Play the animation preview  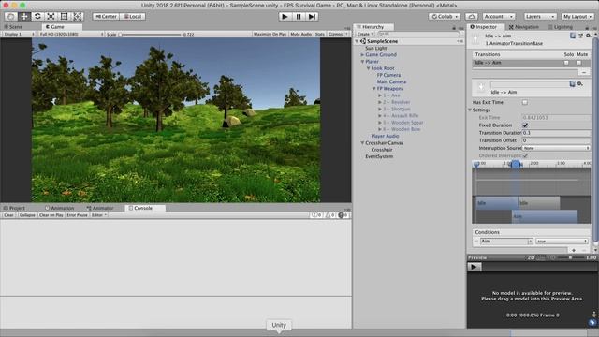474,267
